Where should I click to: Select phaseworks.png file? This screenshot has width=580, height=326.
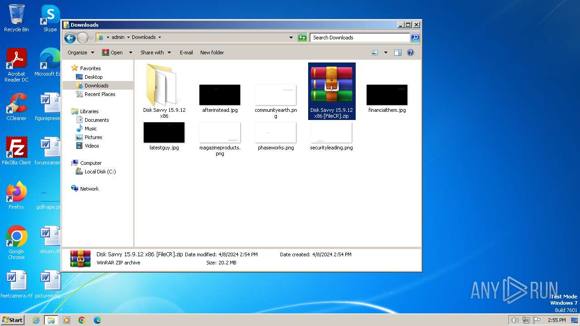coord(275,136)
